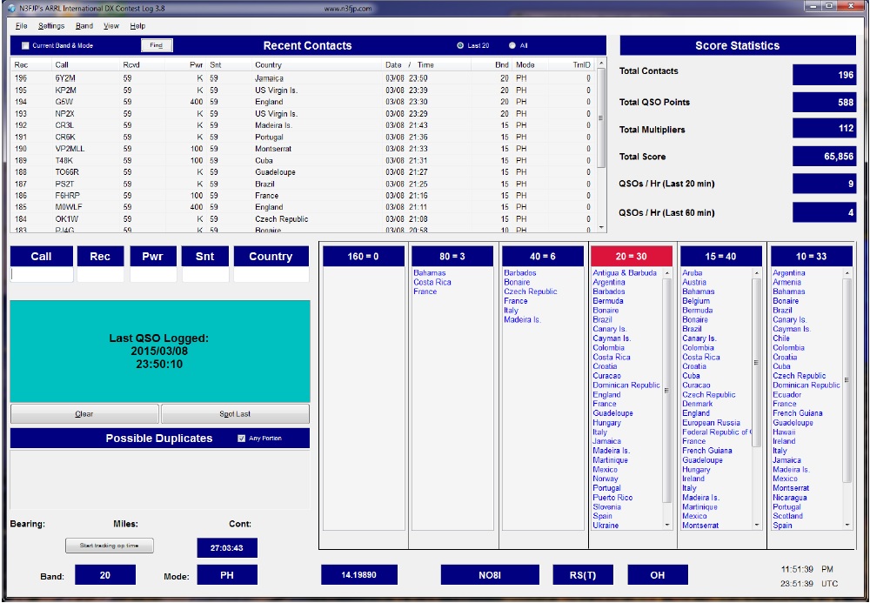Select the 160 = 0 band header
Image resolution: width=870 pixels, height=603 pixels.
pyautogui.click(x=364, y=257)
